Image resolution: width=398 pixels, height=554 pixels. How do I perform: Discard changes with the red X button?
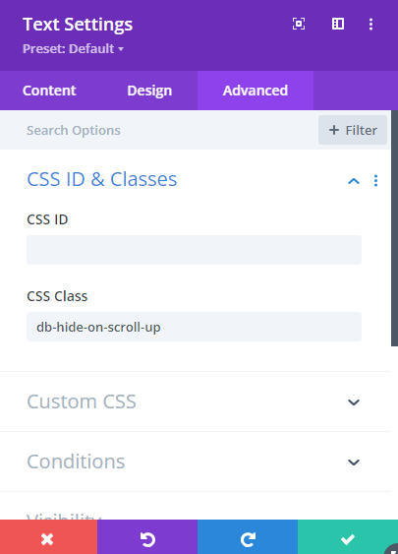(x=49, y=539)
